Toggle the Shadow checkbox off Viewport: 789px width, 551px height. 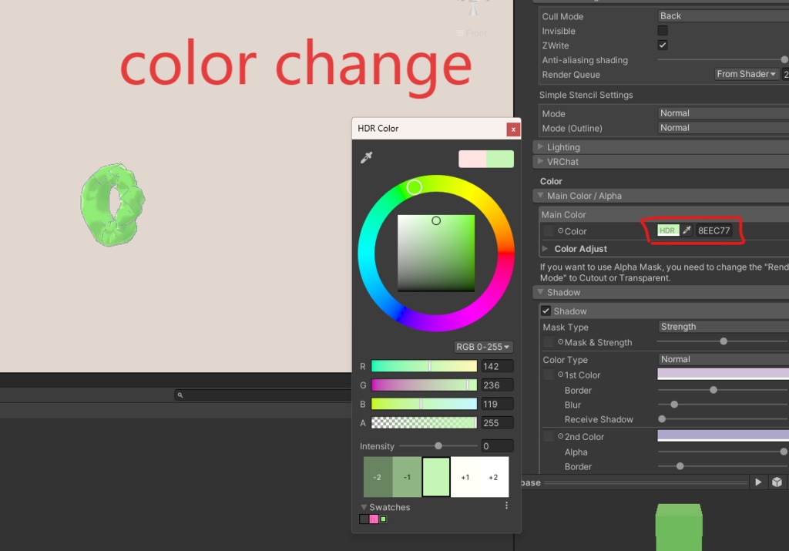click(546, 311)
